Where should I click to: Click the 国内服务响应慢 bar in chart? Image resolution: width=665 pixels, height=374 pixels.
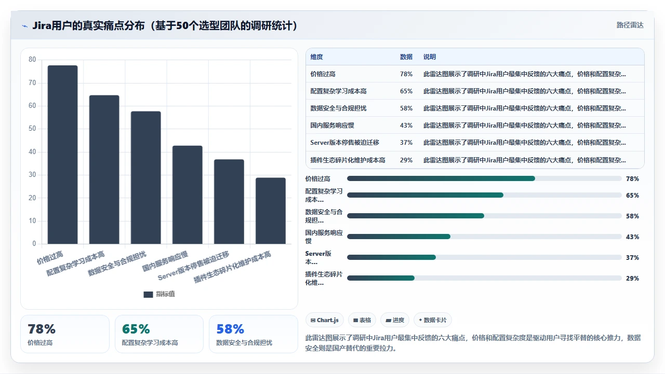(187, 195)
